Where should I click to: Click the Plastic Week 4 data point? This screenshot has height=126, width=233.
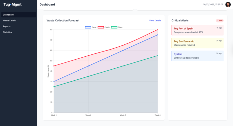pyautogui.click(x=158, y=29)
